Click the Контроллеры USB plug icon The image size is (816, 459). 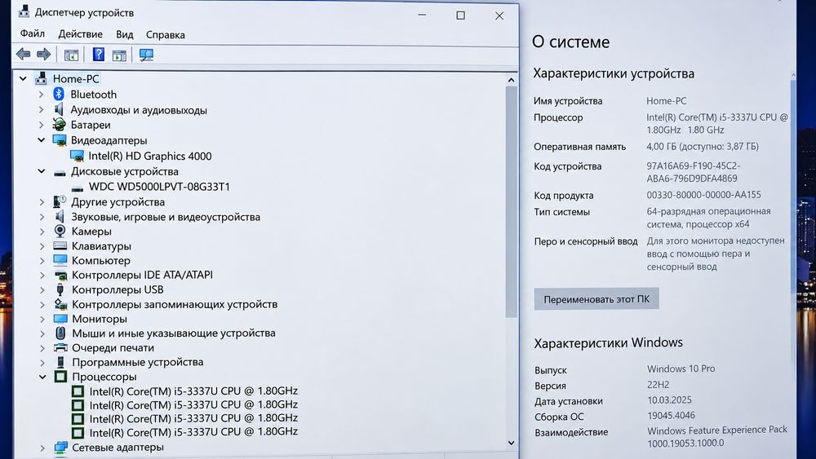tap(60, 289)
